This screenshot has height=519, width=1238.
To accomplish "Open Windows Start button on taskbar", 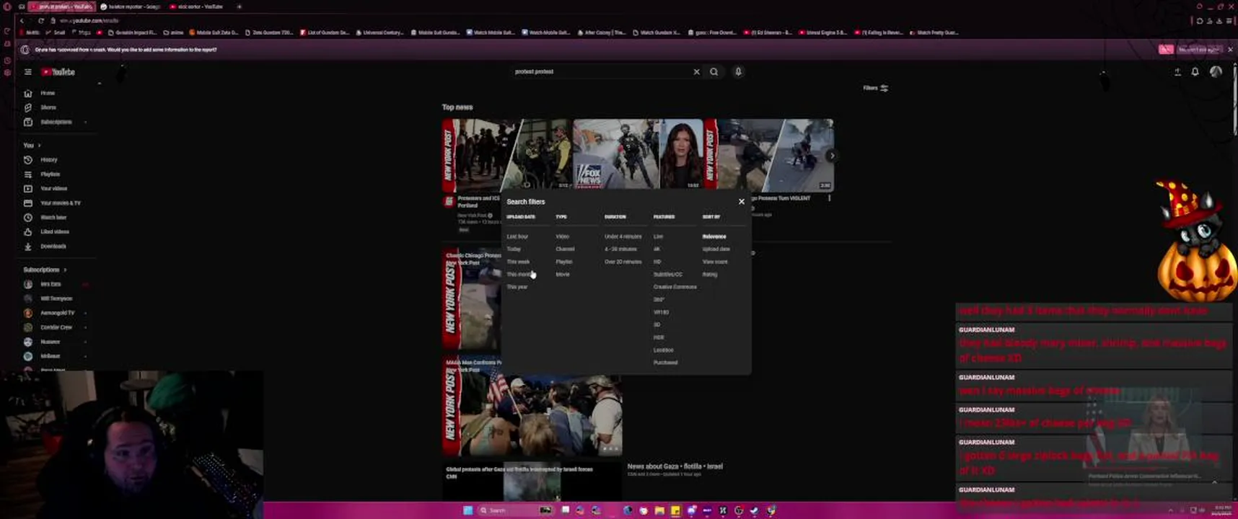I will coord(467,510).
